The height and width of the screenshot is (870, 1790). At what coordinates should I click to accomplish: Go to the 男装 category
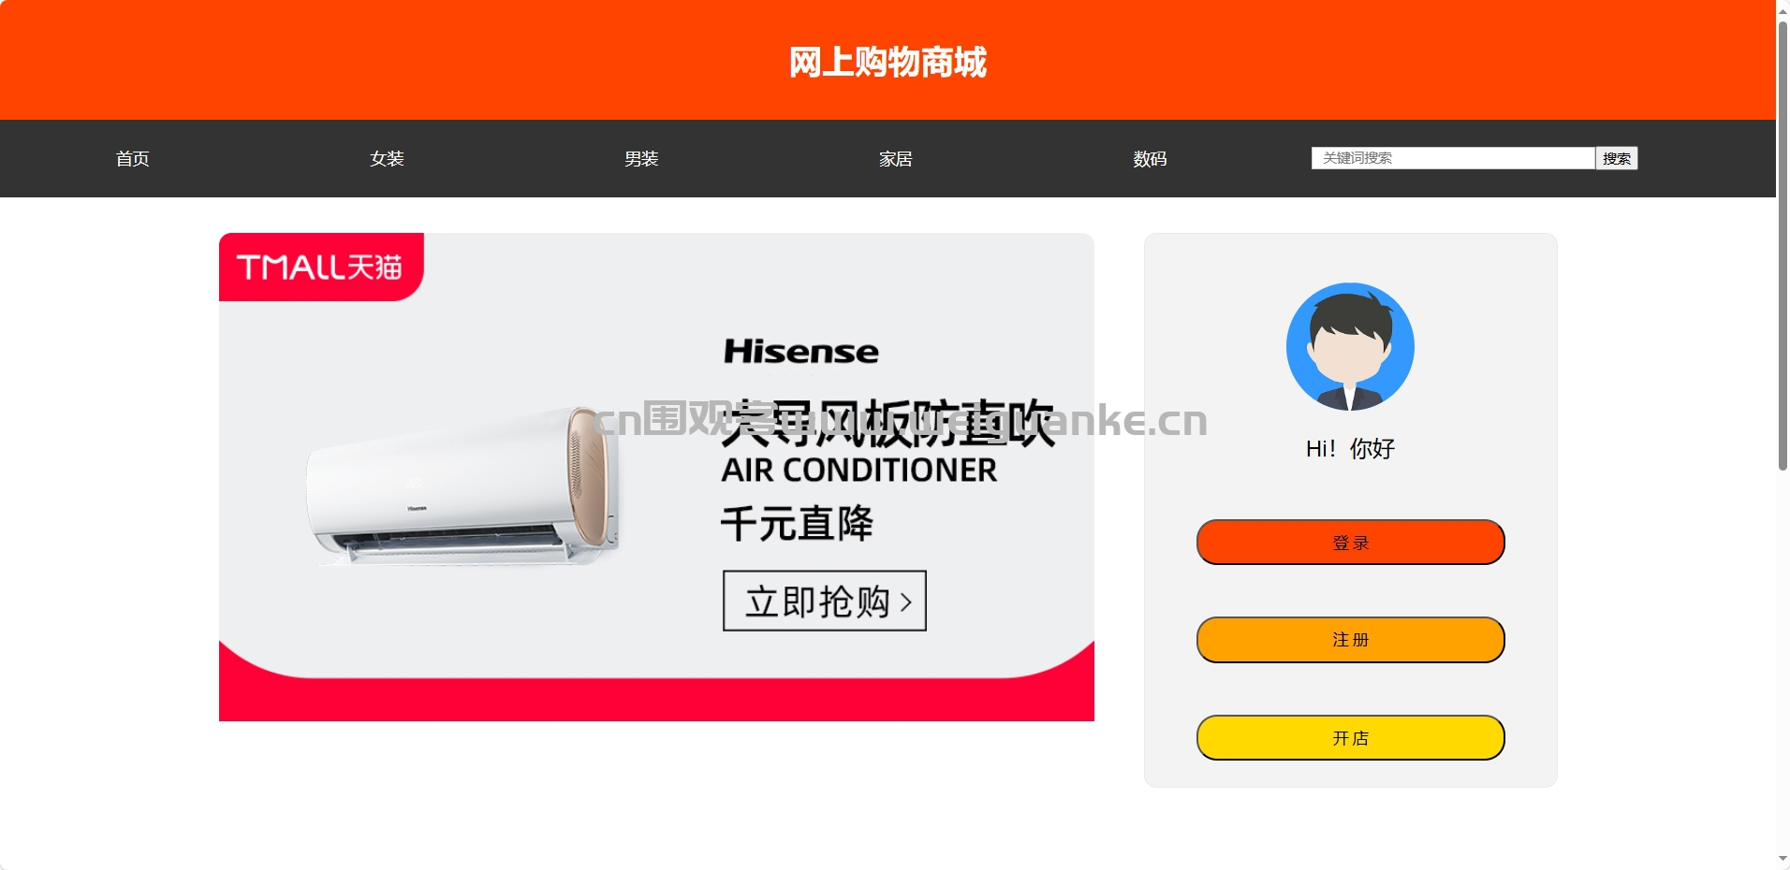641,159
